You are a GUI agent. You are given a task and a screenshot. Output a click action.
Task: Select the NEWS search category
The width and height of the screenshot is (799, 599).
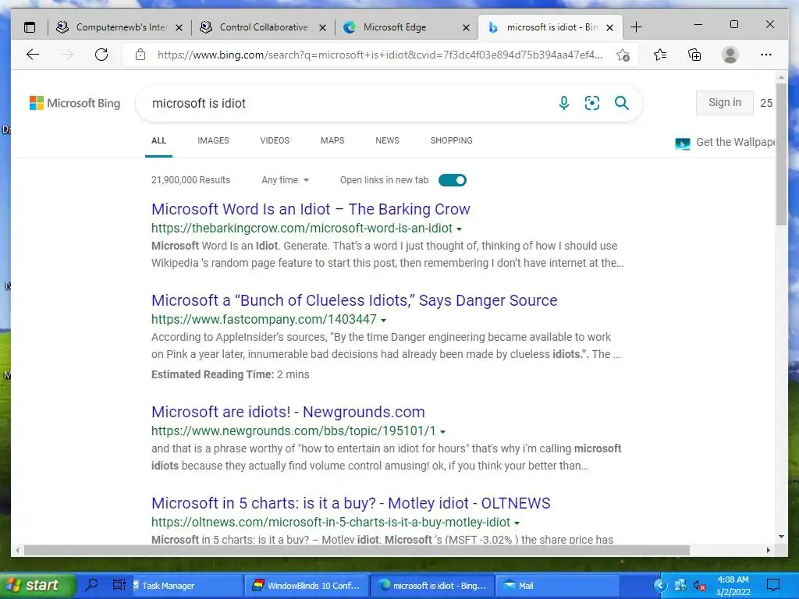pyautogui.click(x=387, y=140)
